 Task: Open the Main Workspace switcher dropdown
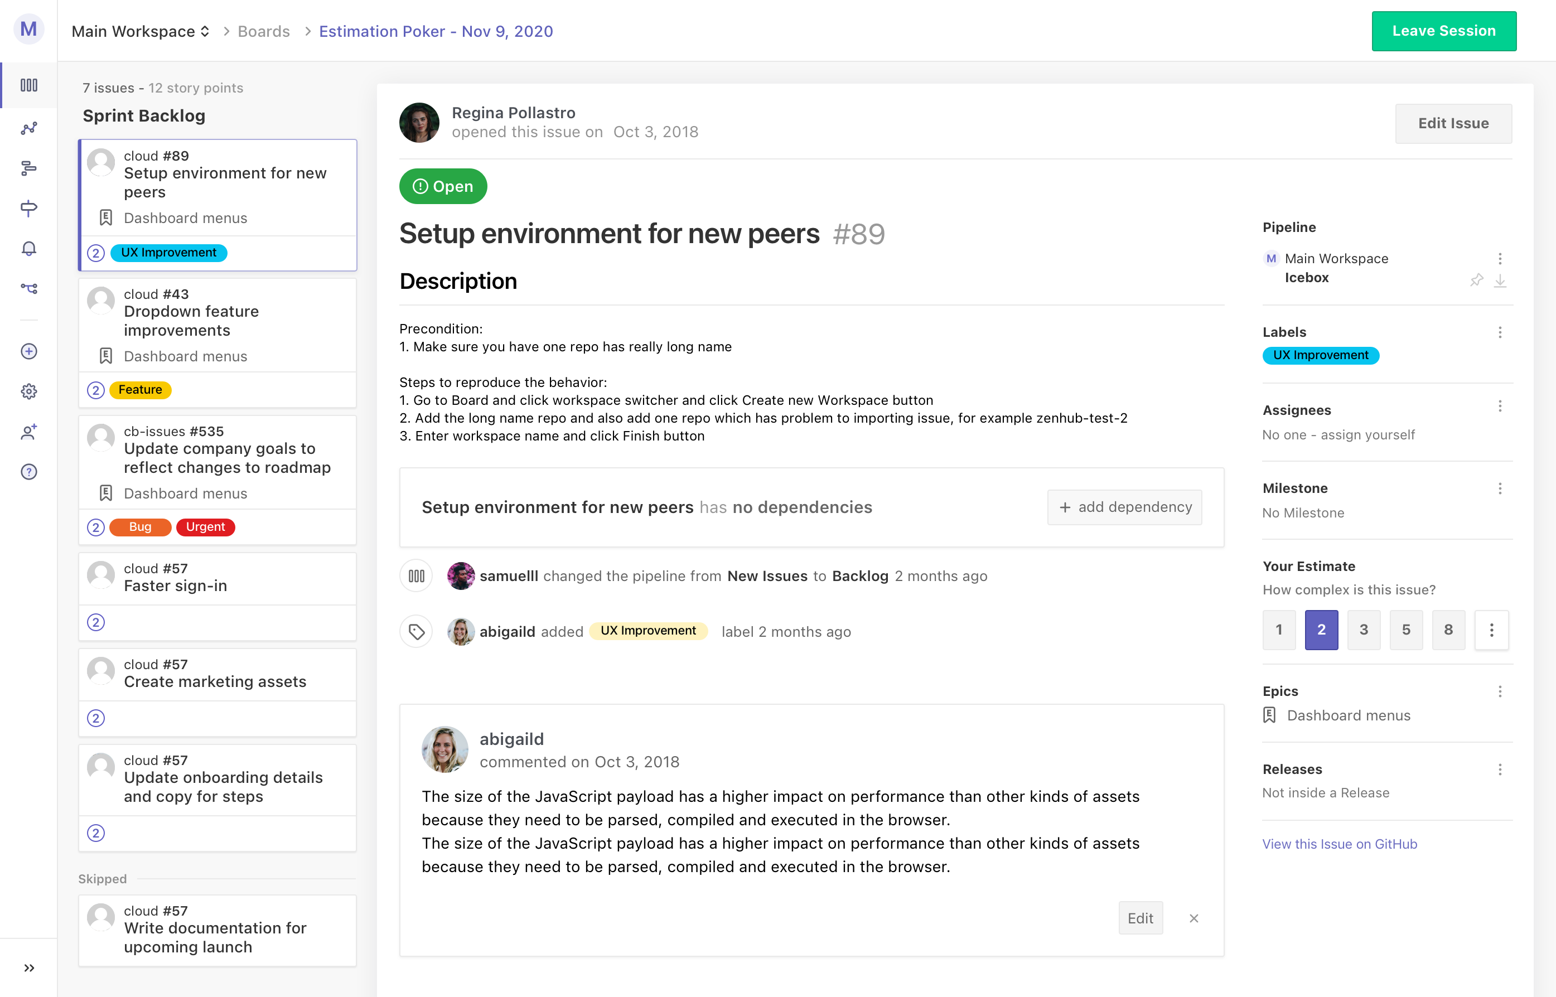(x=141, y=31)
